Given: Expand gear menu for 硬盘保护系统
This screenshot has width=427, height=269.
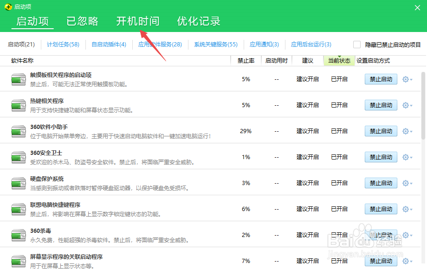Looking at the screenshot, I should [x=408, y=183].
